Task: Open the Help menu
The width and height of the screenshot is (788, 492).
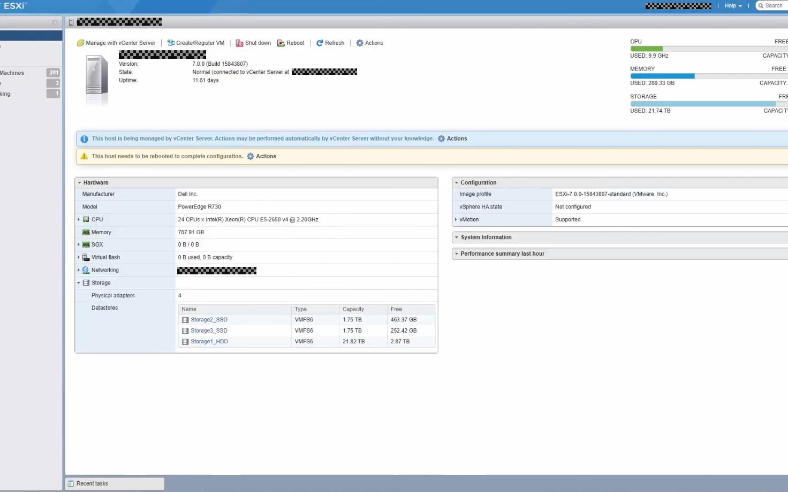Action: click(733, 5)
